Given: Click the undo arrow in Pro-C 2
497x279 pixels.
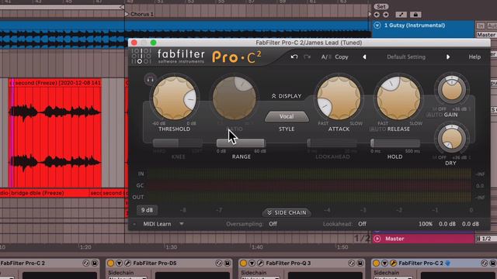Looking at the screenshot, I should [x=294, y=57].
